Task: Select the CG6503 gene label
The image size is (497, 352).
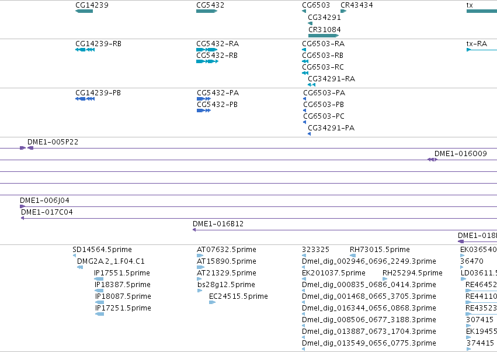Action: pyautogui.click(x=316, y=5)
